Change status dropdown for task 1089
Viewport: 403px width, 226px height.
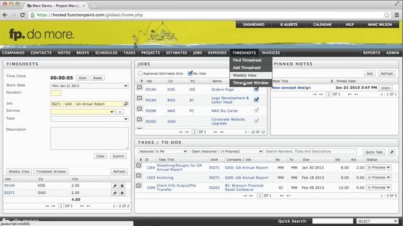[x=378, y=188]
